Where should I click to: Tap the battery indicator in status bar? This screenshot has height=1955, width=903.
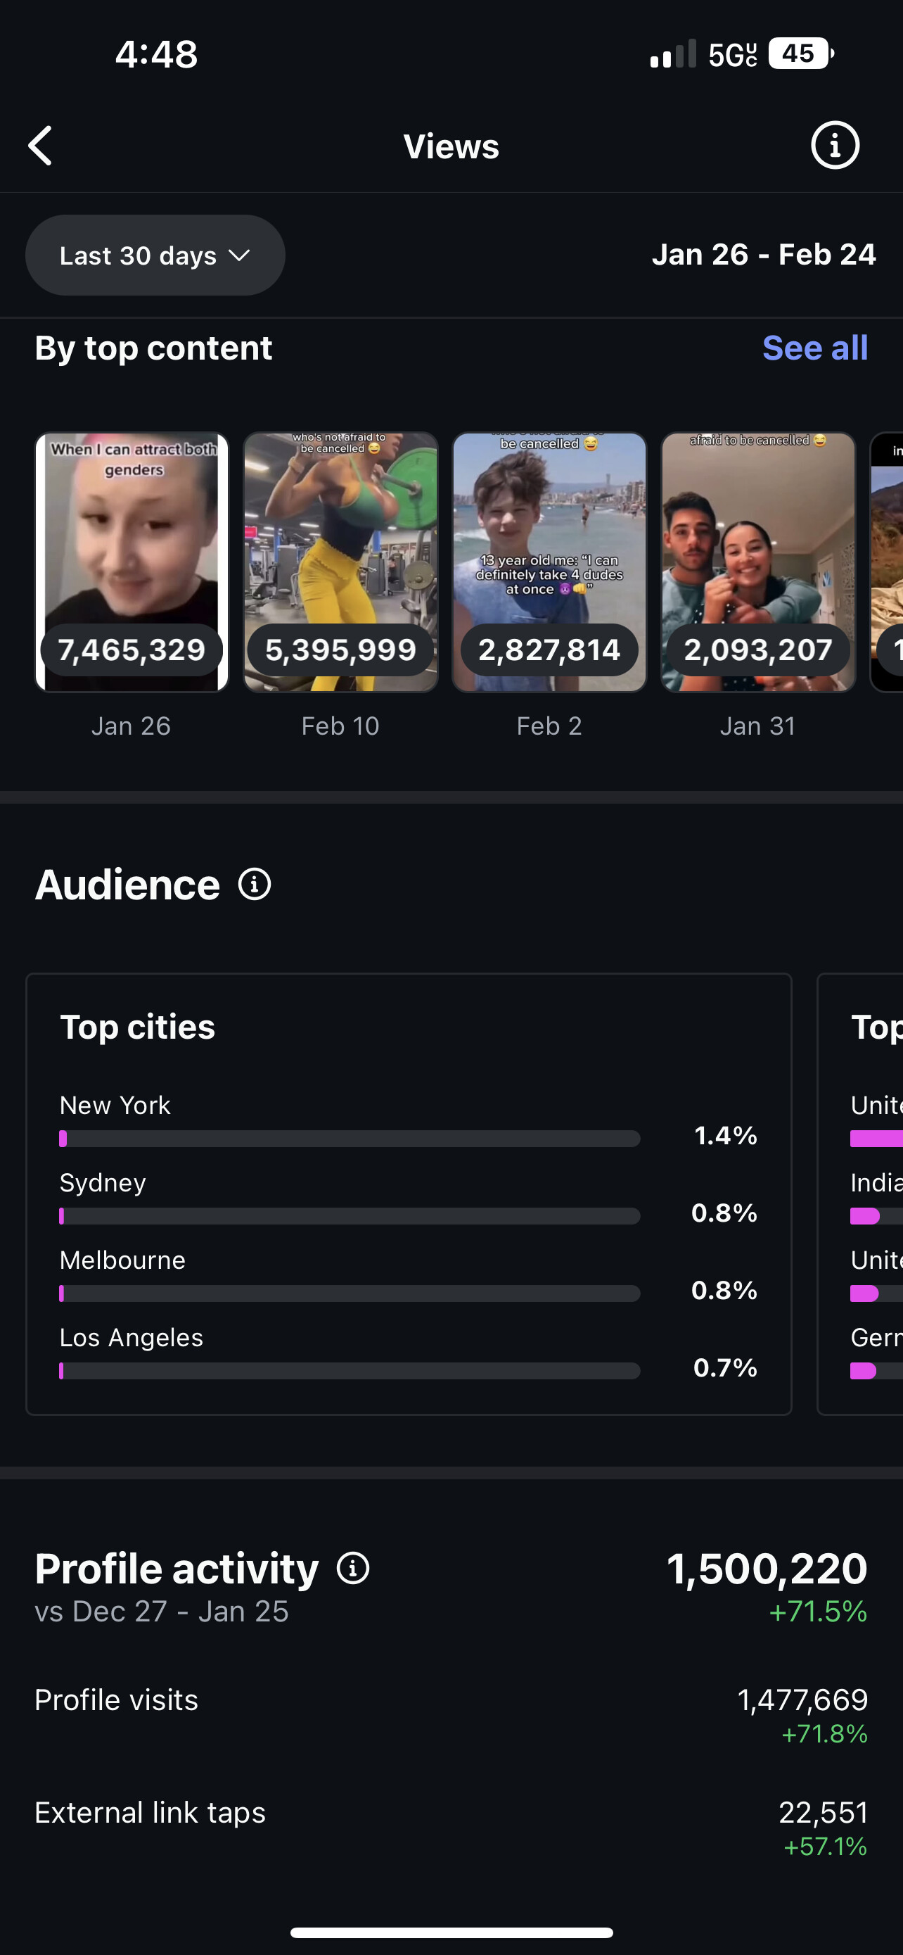[x=800, y=54]
